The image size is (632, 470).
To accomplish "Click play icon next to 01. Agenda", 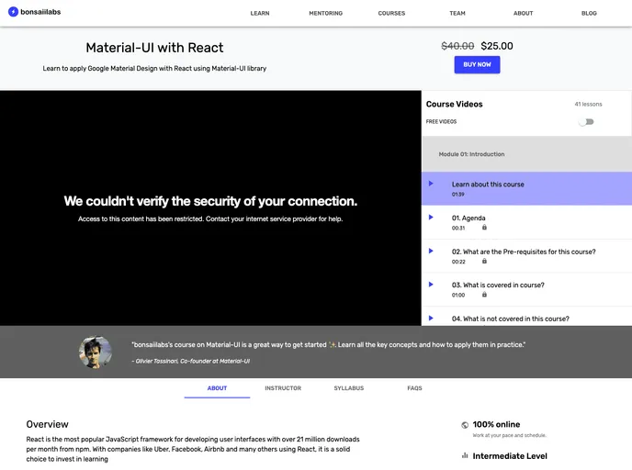I will (431, 218).
